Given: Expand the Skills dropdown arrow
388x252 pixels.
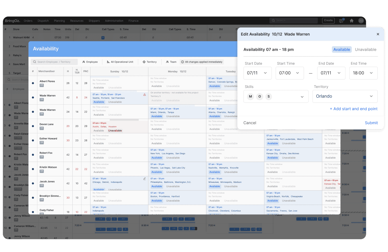Looking at the screenshot, I should click(302, 97).
